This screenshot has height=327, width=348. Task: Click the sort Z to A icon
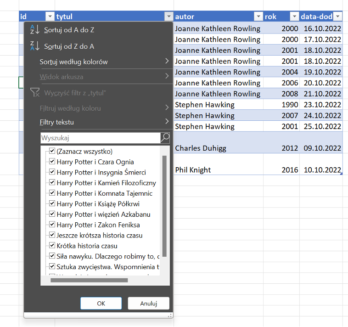[35, 46]
